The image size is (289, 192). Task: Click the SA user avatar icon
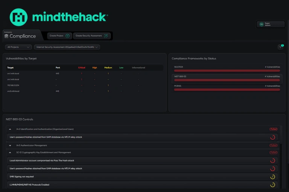tap(261, 24)
